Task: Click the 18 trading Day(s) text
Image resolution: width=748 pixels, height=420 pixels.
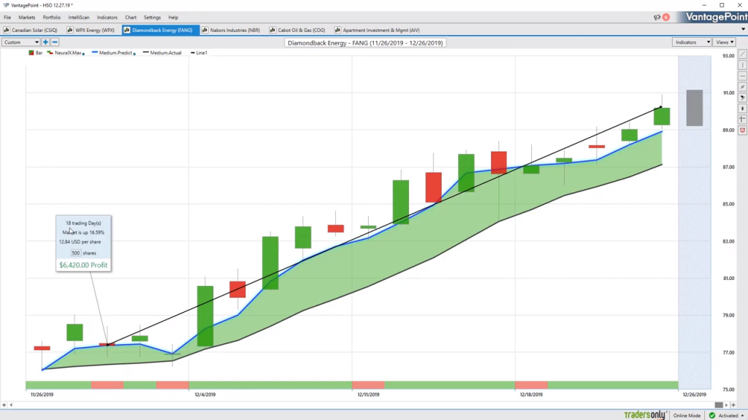Action: pos(83,223)
